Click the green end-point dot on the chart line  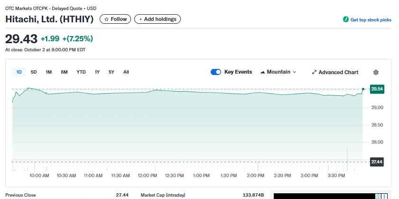pos(363,89)
